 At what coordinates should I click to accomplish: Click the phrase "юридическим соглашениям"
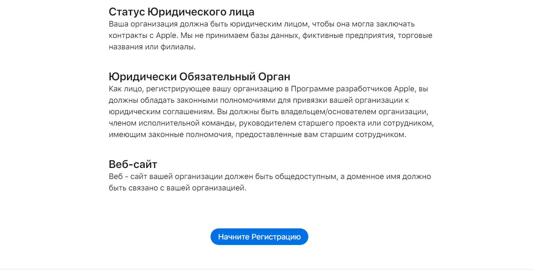click(x=161, y=112)
